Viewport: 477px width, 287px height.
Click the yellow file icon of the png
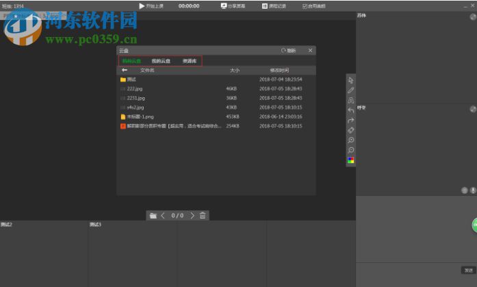click(x=123, y=117)
